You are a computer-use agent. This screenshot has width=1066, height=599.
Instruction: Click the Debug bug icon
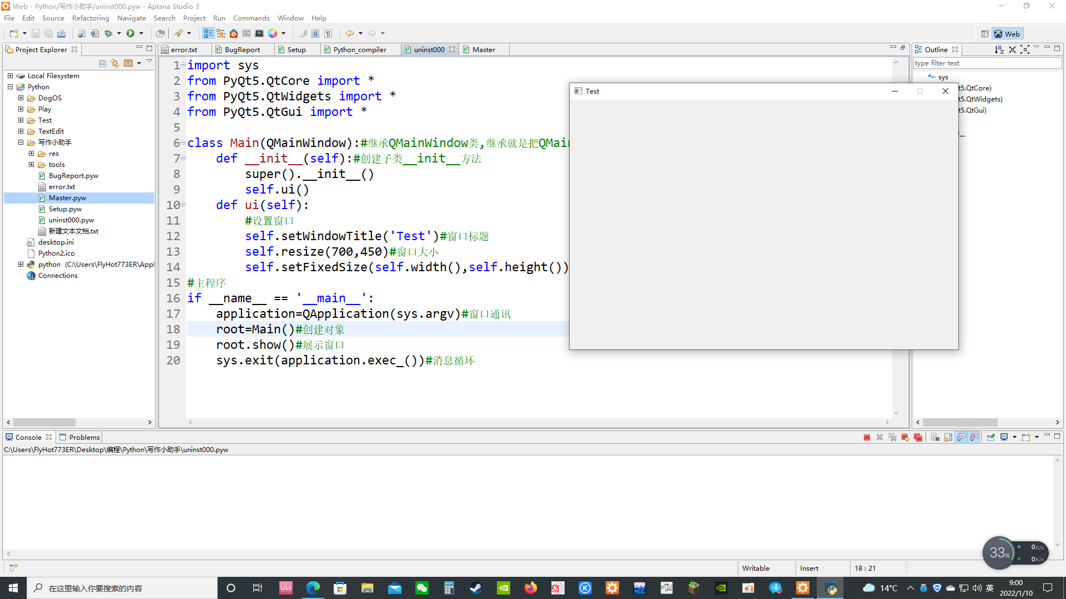click(x=109, y=33)
